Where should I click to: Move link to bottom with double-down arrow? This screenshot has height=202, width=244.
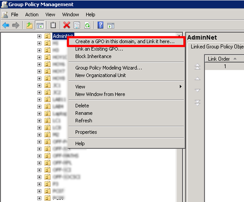(x=197, y=103)
